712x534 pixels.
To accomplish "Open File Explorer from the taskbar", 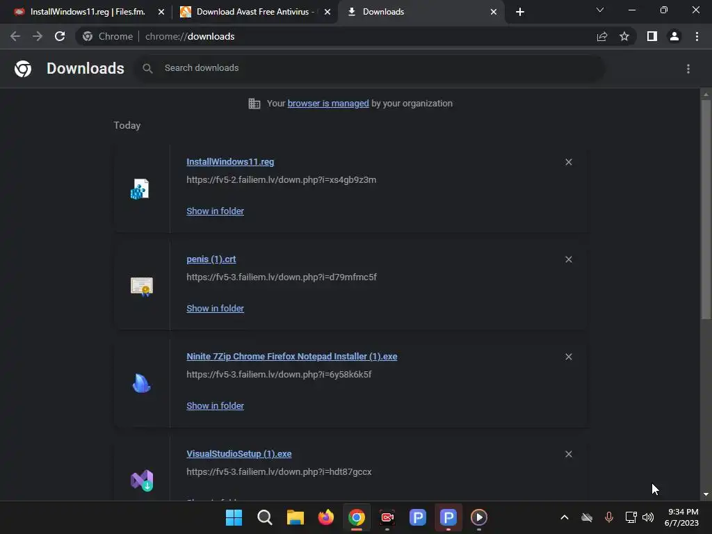I will tap(295, 517).
